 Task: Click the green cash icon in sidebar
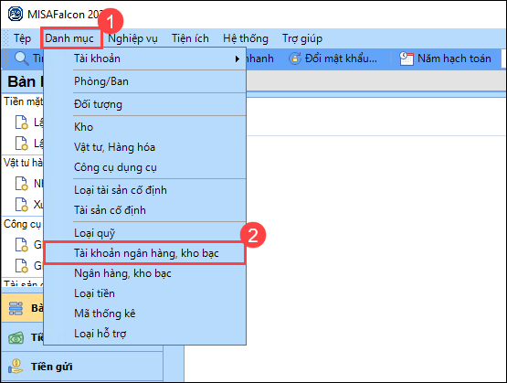[16, 338]
